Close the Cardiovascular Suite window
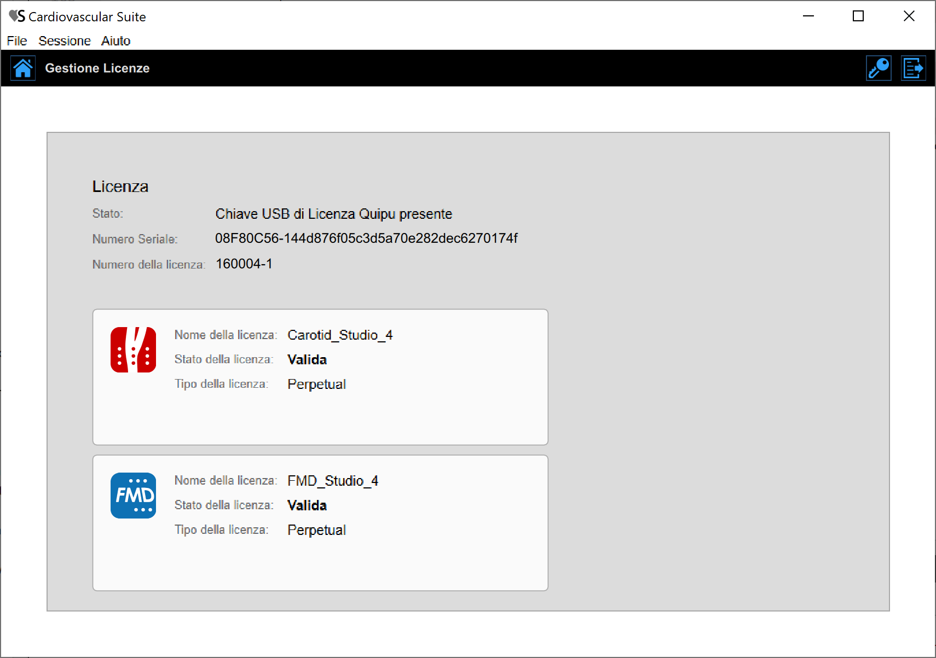Viewport: 936px width, 658px height. pos(909,16)
